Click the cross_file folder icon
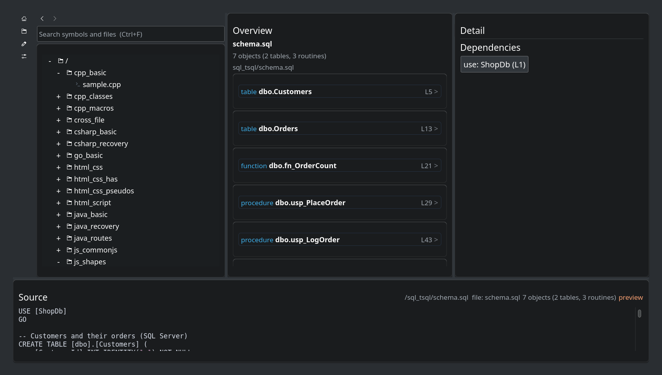This screenshot has width=662, height=375. click(x=69, y=120)
